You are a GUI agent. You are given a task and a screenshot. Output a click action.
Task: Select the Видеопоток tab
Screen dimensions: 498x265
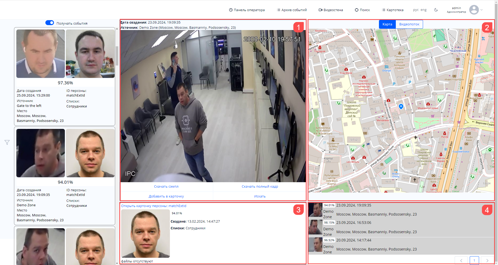point(409,24)
